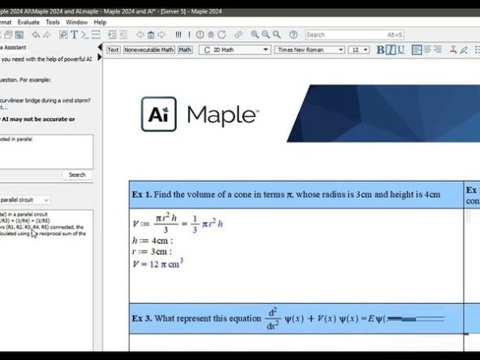Click the AI answer output text area

click(46, 280)
